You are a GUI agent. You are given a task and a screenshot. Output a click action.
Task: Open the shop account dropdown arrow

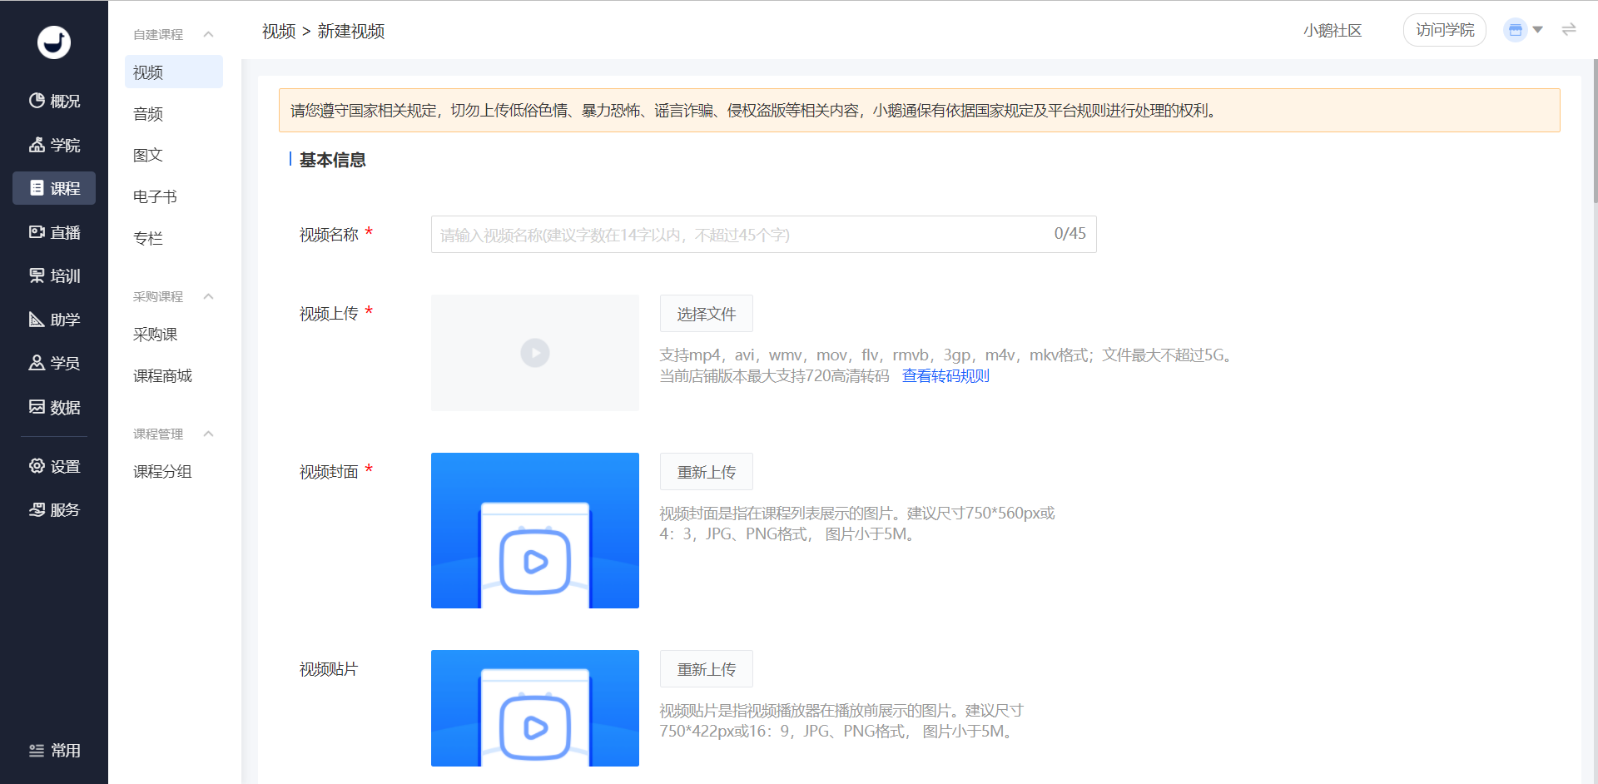[1538, 30]
